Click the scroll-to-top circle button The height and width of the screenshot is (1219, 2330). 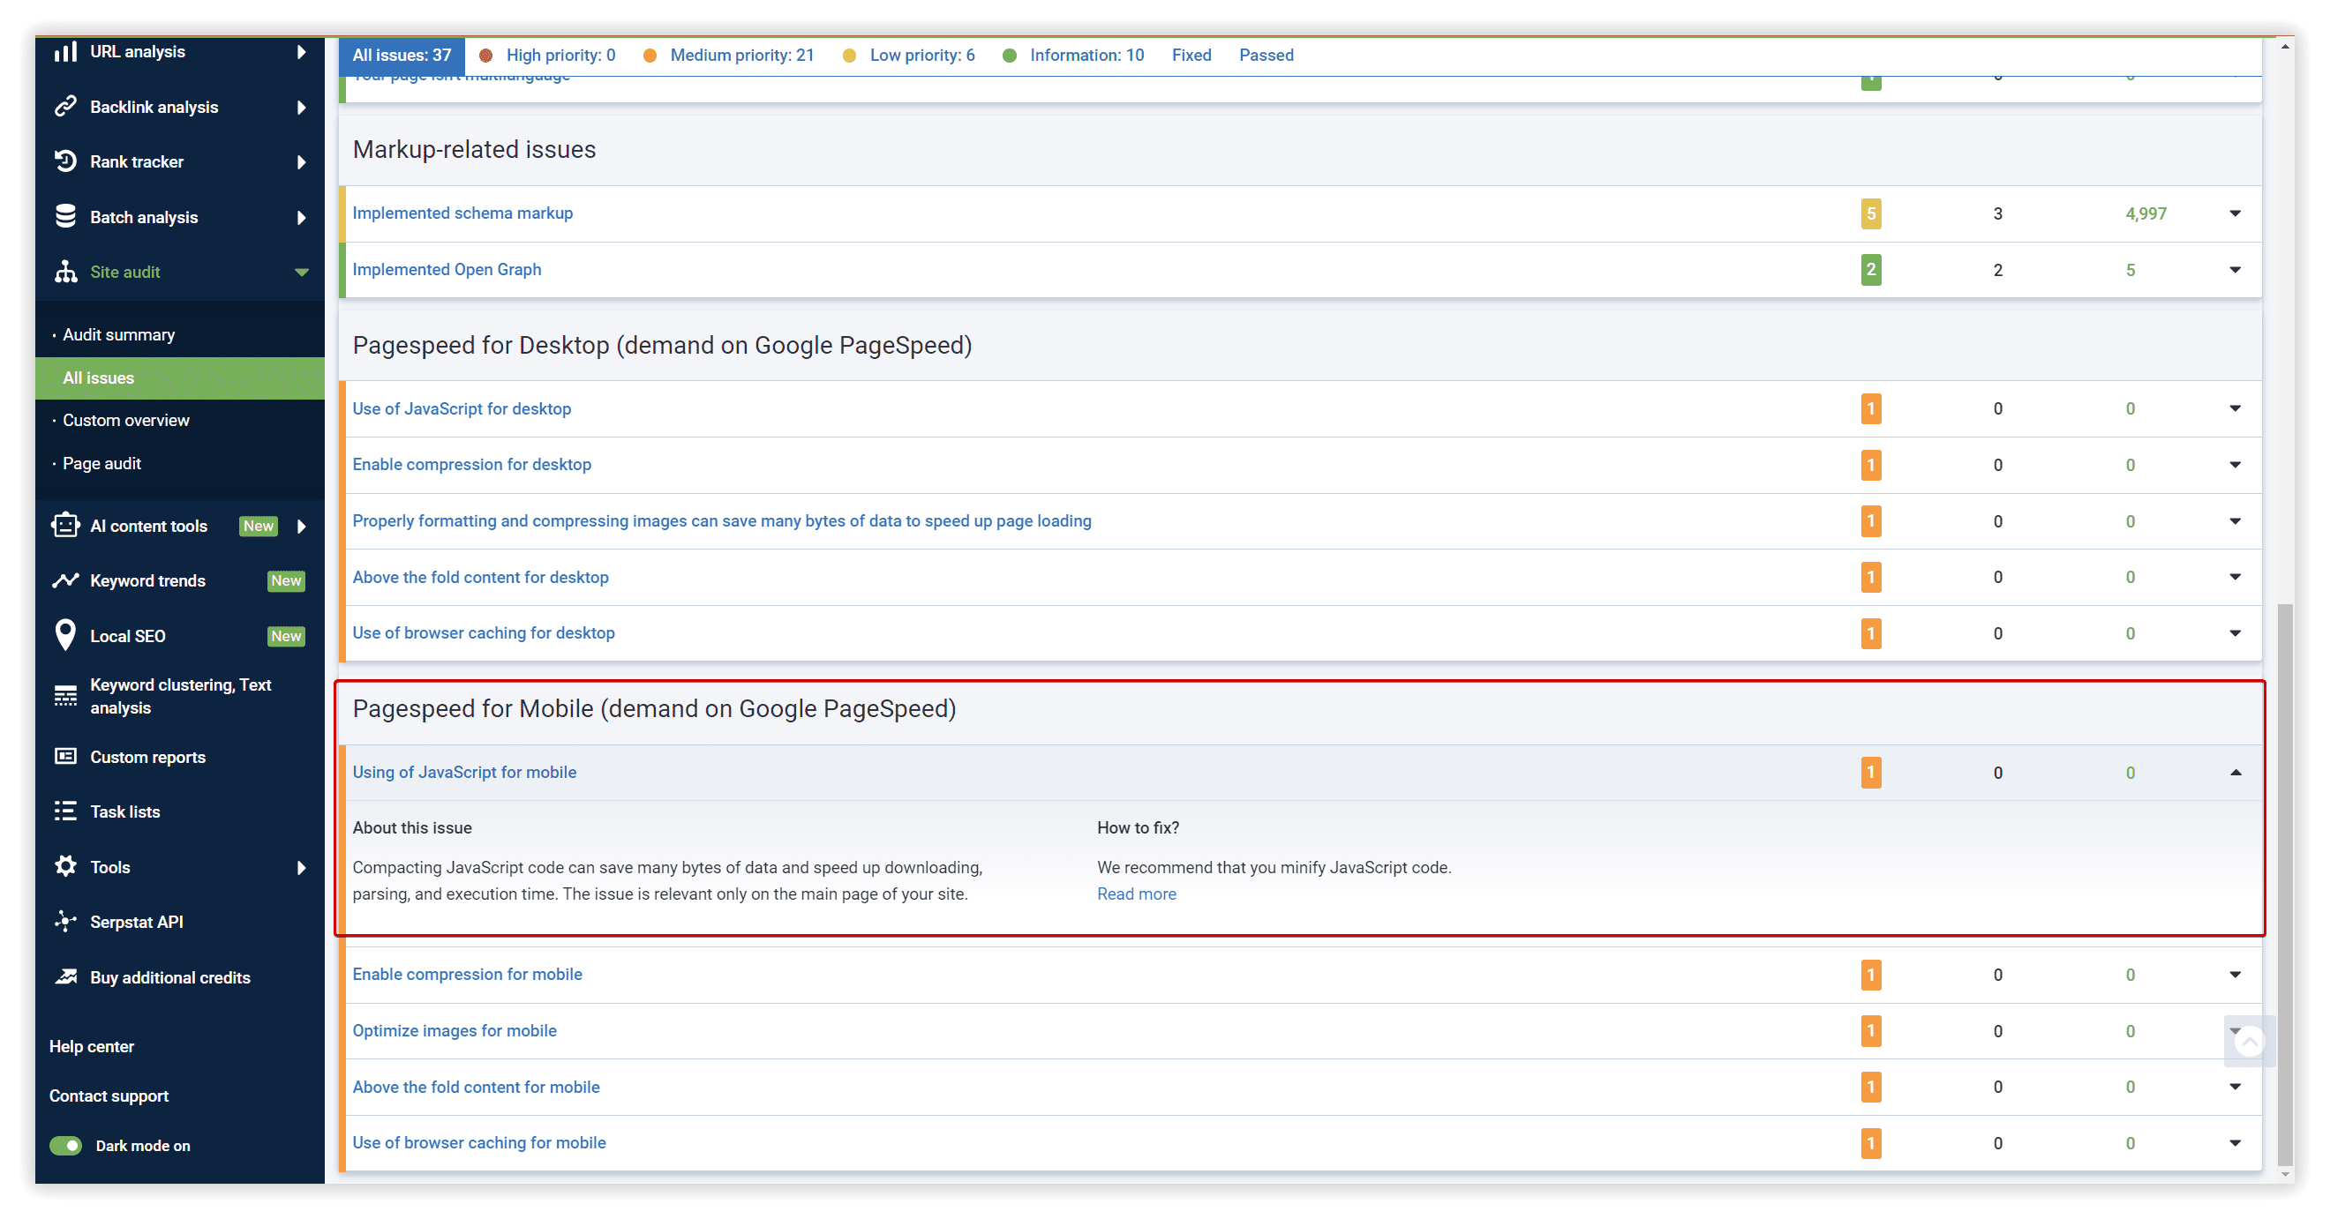click(x=2249, y=1043)
